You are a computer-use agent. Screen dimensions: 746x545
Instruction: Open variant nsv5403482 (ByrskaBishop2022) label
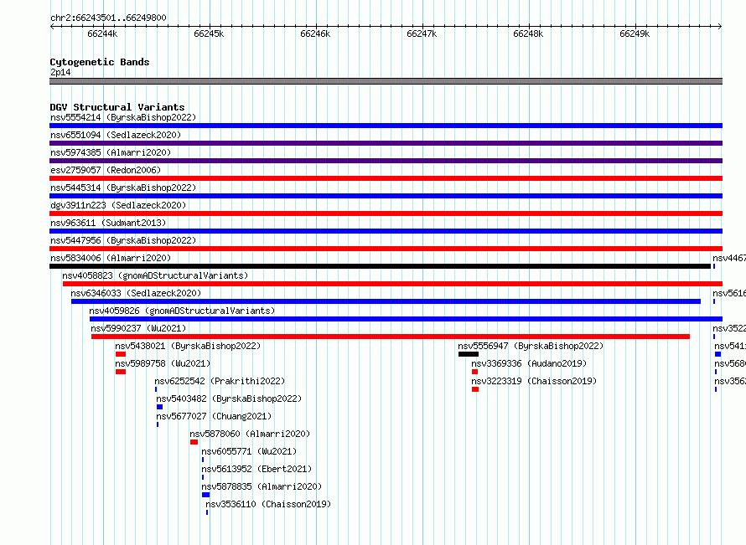[x=230, y=398]
